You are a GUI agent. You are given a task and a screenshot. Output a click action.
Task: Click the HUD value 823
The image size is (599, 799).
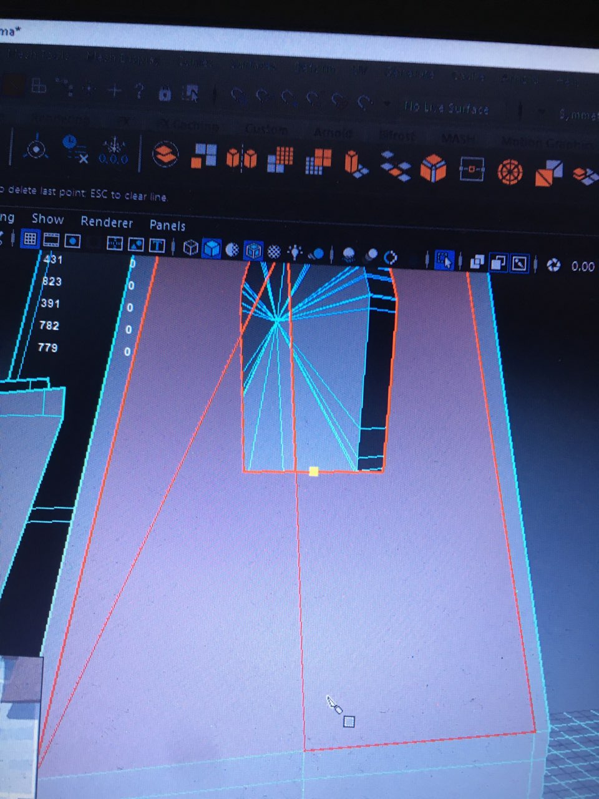52,282
